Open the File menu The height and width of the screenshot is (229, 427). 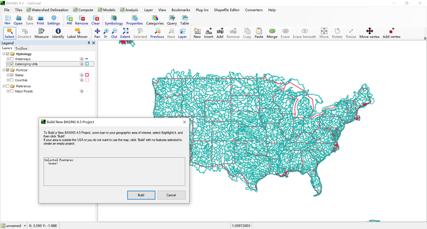pos(7,10)
